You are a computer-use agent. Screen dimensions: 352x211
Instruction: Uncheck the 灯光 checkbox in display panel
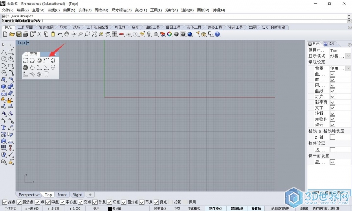pos(333,96)
